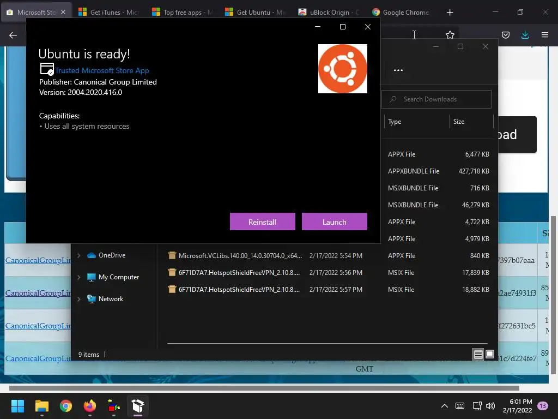Select the HotspotShieldFreeVPN file from 5:57 PM
The image size is (558, 419).
(239, 290)
